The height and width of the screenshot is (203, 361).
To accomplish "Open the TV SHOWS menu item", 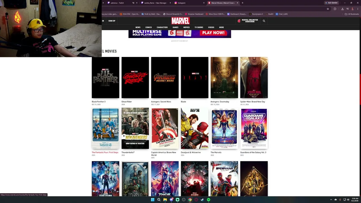I will (x=199, y=27).
